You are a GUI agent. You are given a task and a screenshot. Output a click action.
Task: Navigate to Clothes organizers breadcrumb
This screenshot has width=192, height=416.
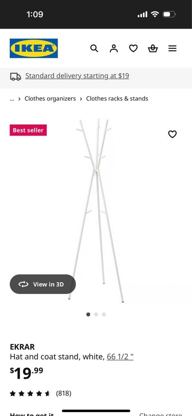click(50, 99)
